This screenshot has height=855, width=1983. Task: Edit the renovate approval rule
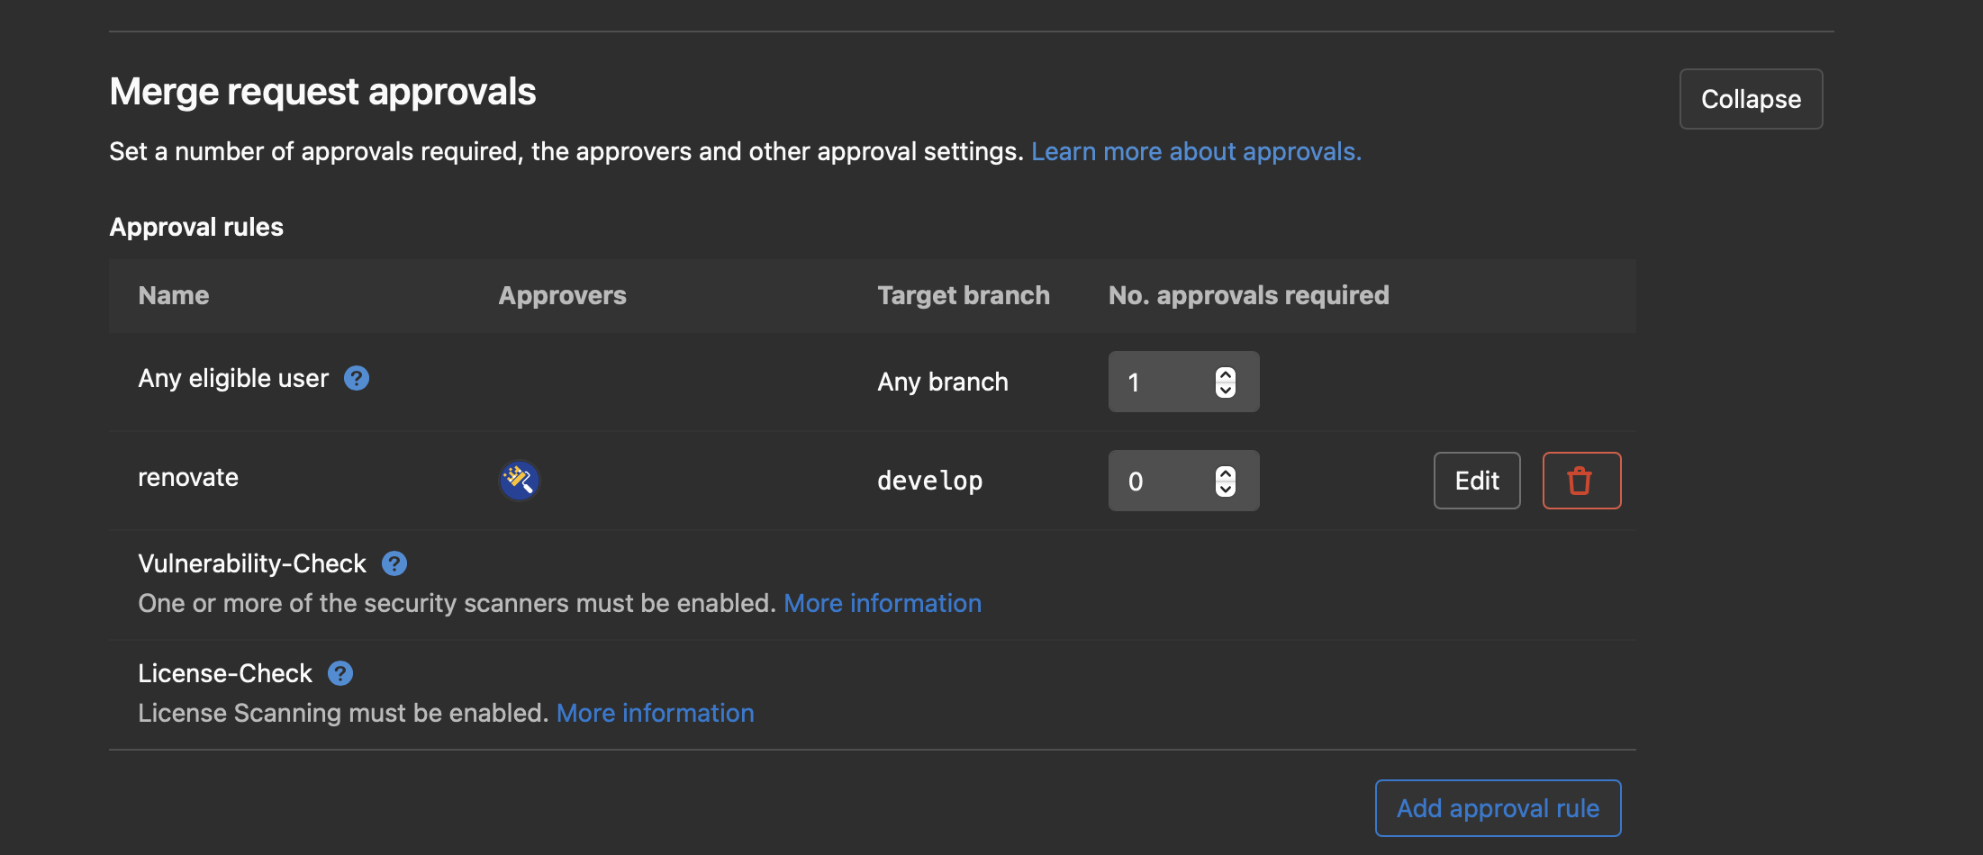[1477, 481]
